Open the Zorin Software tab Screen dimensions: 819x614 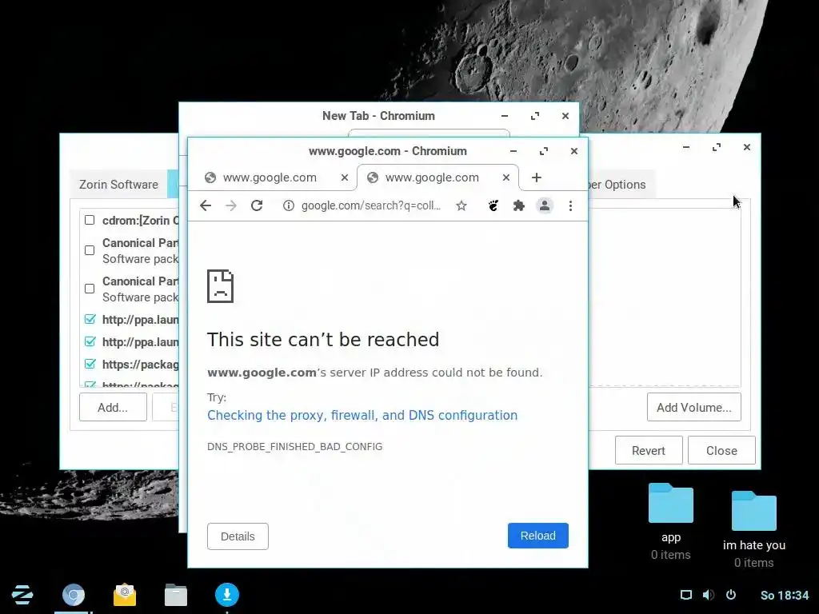pyautogui.click(x=118, y=185)
